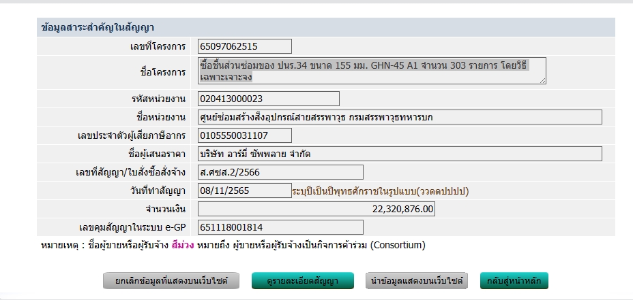Screen dimensions: 633x300
Task: Click the วันที่ทำสัญญา date field 08/11/2565
Action: coord(244,190)
